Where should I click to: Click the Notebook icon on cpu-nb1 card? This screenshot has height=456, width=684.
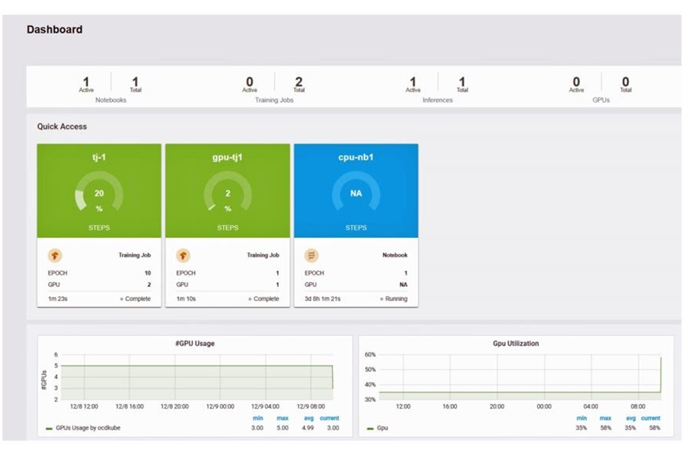pos(311,255)
